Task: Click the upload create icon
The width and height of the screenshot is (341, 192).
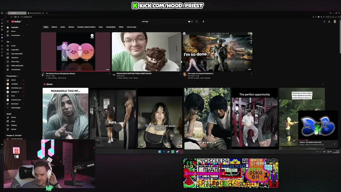Action: tap(324, 22)
